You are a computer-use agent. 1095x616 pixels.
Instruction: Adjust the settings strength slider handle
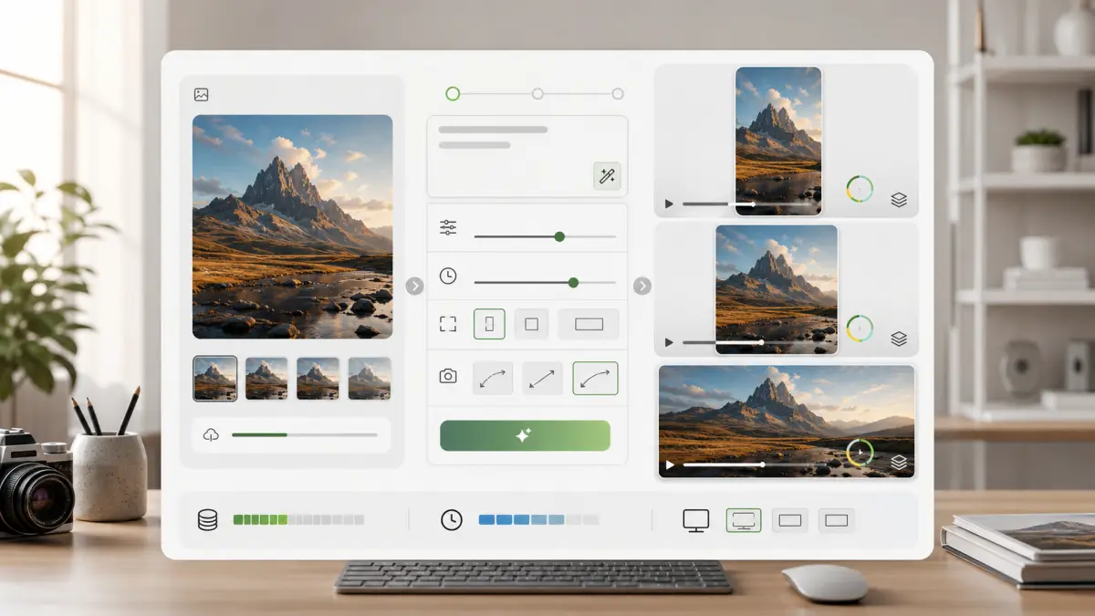click(559, 236)
